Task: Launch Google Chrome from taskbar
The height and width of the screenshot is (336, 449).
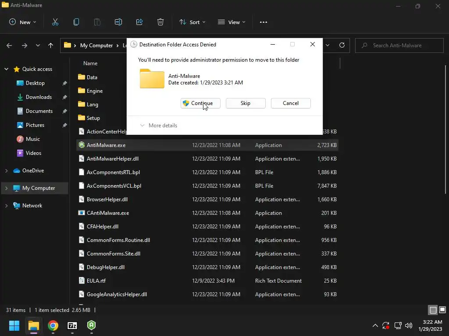Action: click(53, 325)
